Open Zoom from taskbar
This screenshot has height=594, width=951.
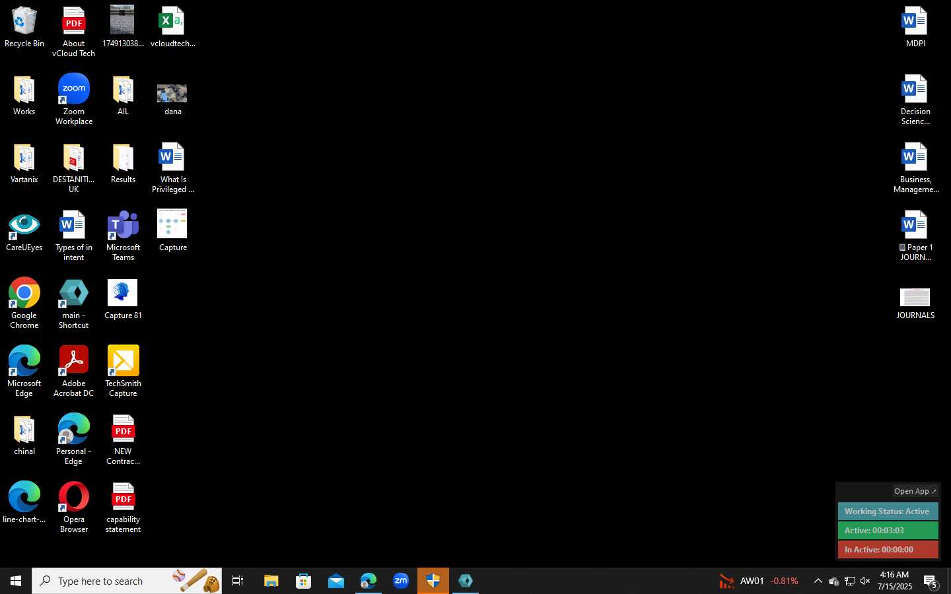401,581
